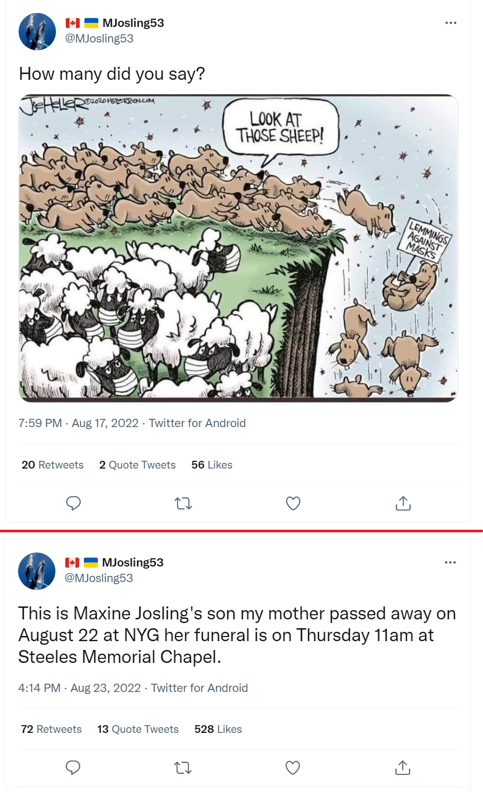Retweet the sheep cartoon tweet
The height and width of the screenshot is (792, 483).
point(183,503)
